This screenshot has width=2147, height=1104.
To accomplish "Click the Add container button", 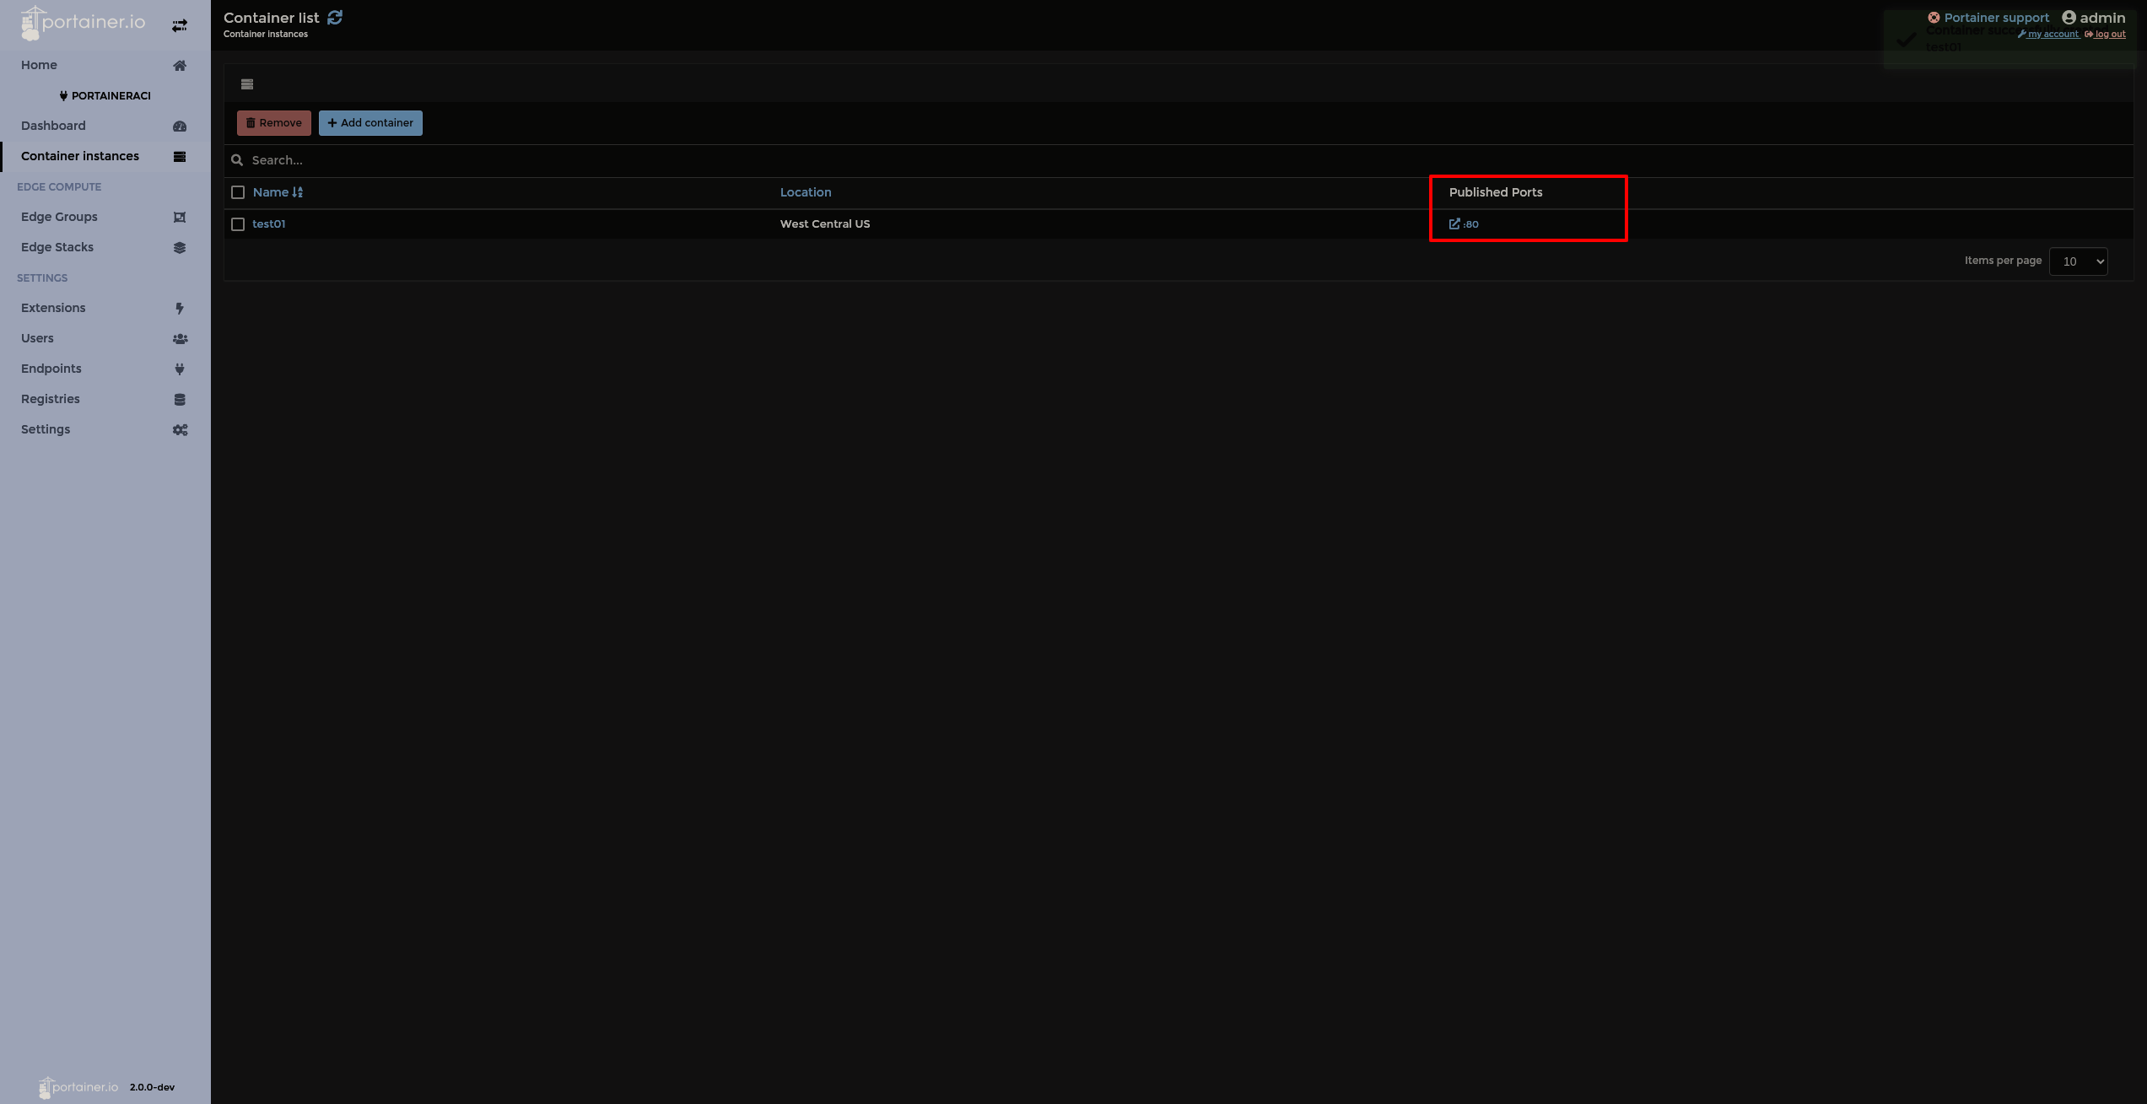I will [x=370, y=122].
